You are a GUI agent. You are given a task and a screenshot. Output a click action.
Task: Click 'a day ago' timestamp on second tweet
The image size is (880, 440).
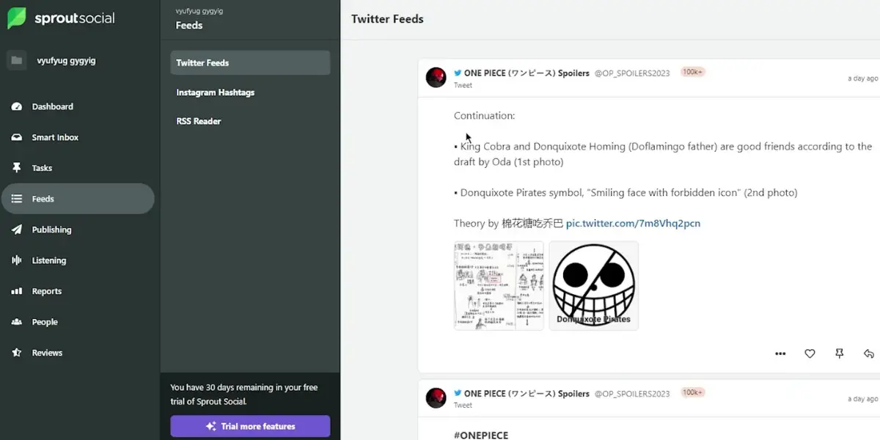click(862, 399)
